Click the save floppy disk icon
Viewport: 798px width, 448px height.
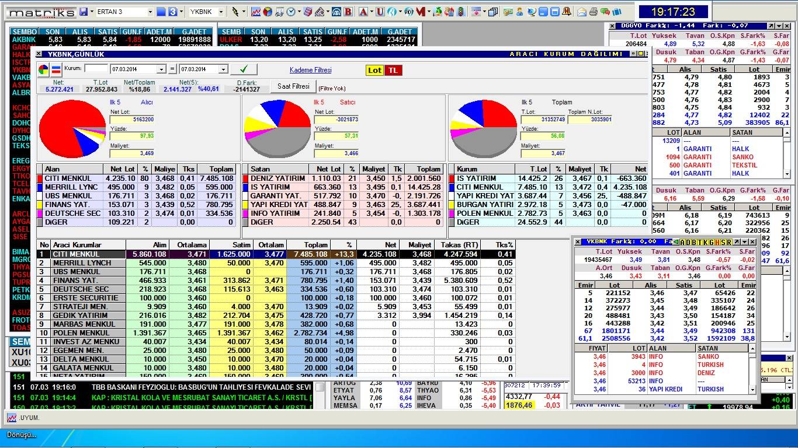coord(84,12)
